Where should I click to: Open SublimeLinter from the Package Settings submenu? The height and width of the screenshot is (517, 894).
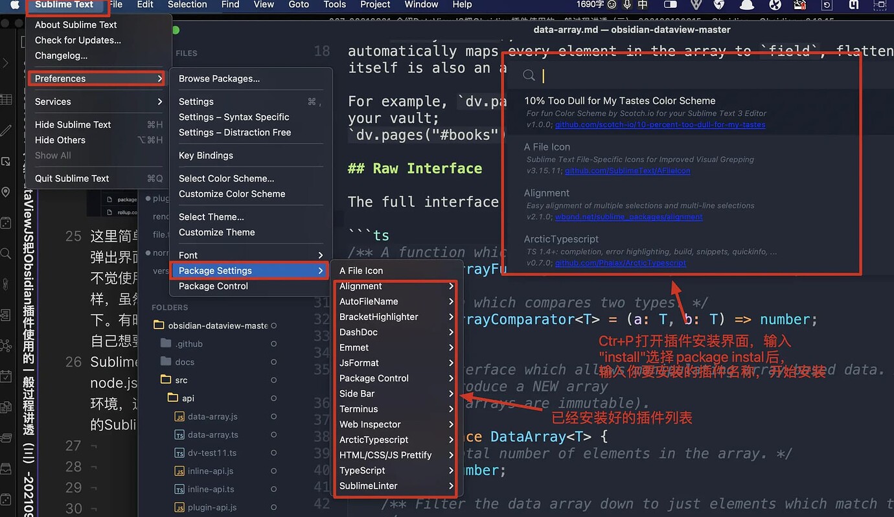[367, 485]
